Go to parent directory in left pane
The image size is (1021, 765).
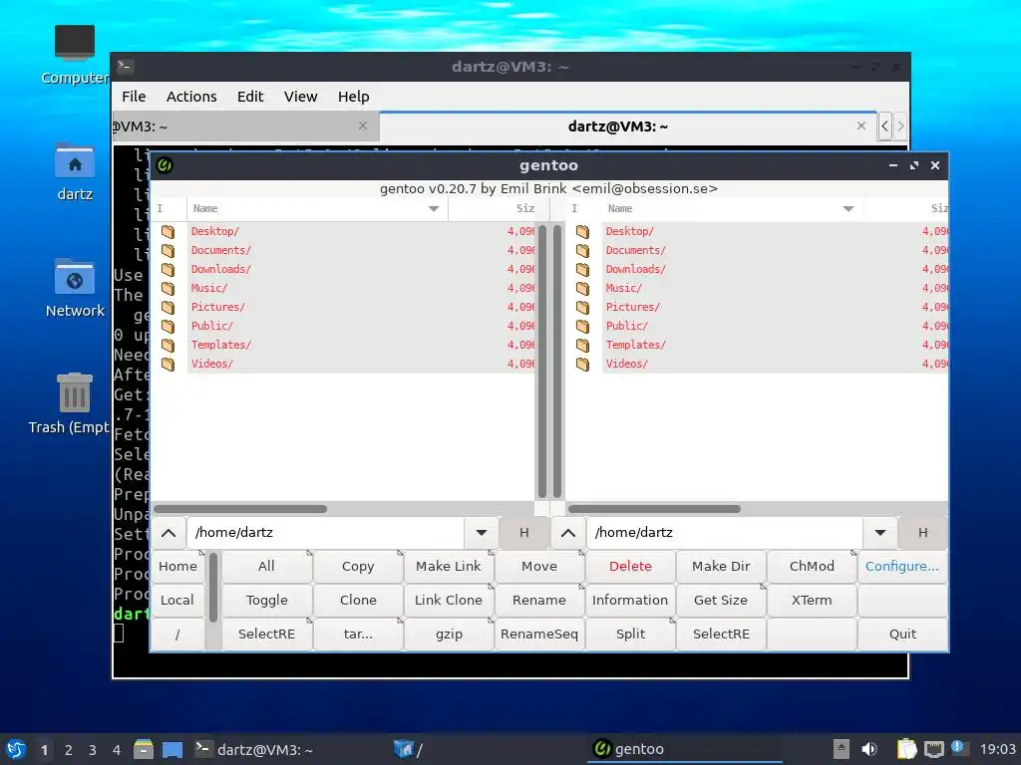coord(169,533)
